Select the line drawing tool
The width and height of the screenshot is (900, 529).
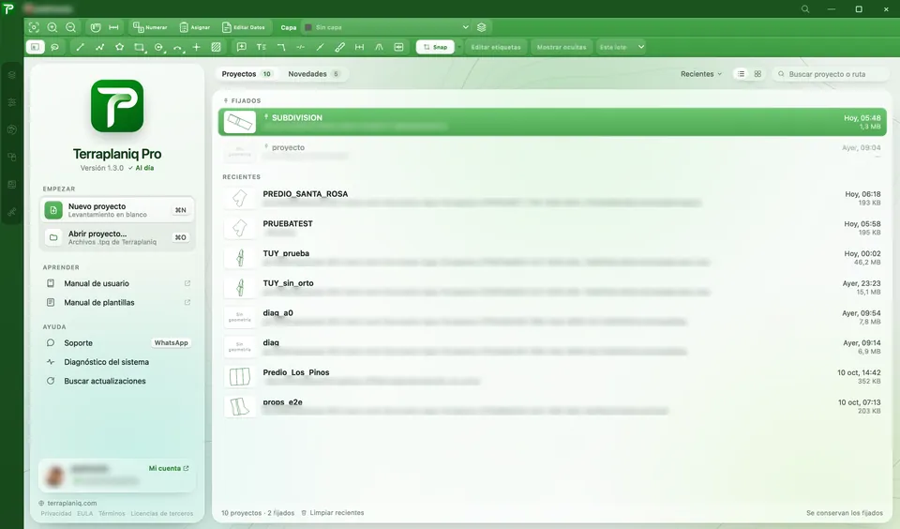pos(81,47)
